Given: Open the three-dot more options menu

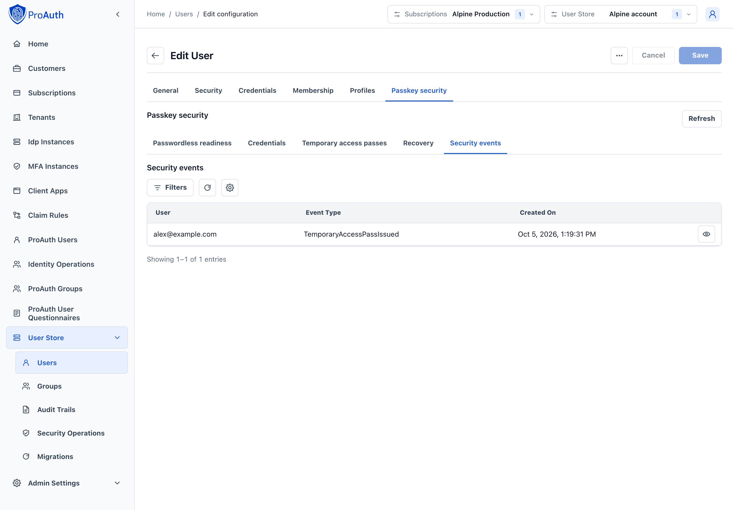Looking at the screenshot, I should pos(619,56).
